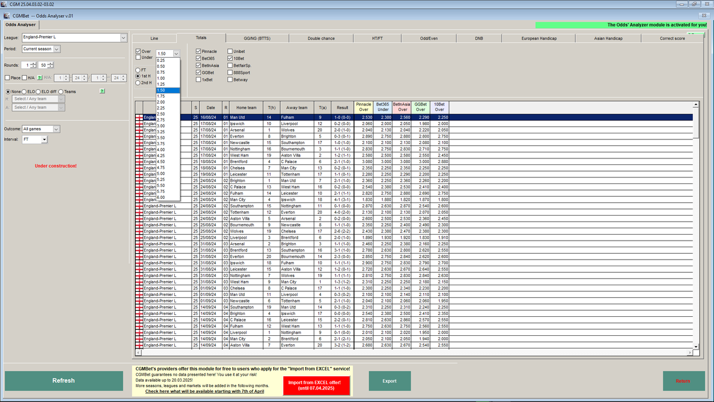Viewport: 714px width, 402px height.
Task: Tick the H/A checkbox
Action: [24, 77]
